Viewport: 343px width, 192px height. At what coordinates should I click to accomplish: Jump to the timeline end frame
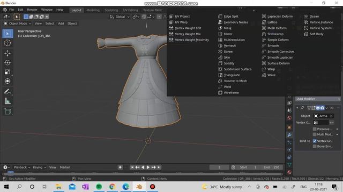tap(159, 167)
